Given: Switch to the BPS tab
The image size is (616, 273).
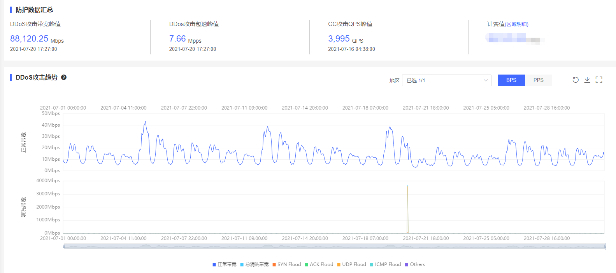Looking at the screenshot, I should [x=511, y=80].
